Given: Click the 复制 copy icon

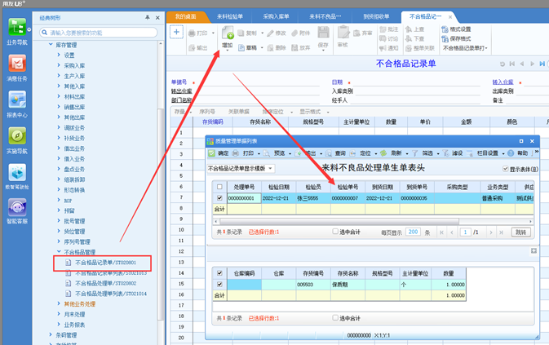Looking at the screenshot, I should click(241, 33).
